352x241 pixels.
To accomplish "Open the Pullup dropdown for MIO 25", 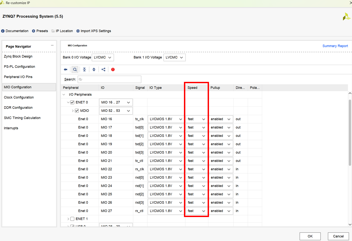I will [221, 194].
